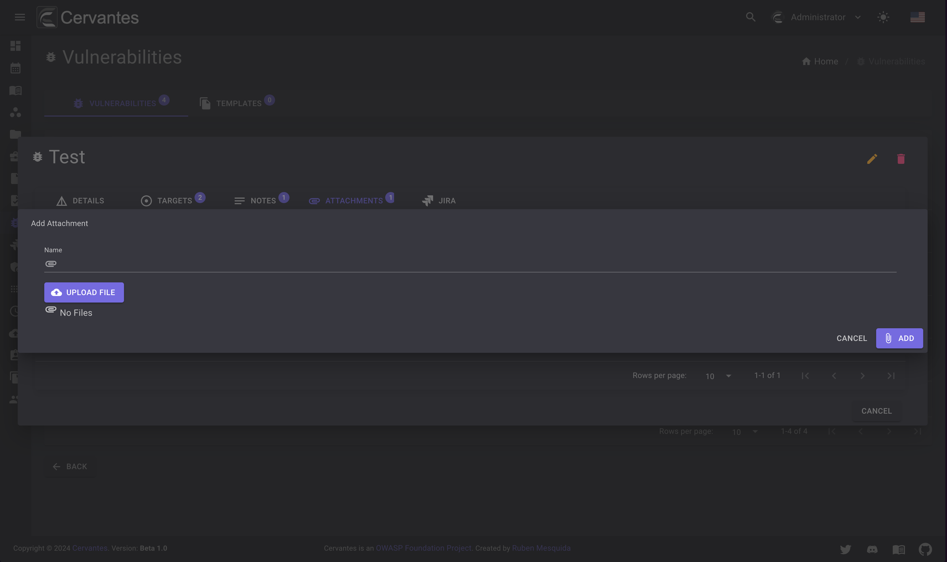Focus the attachment Name field
947x562 pixels.
470,264
